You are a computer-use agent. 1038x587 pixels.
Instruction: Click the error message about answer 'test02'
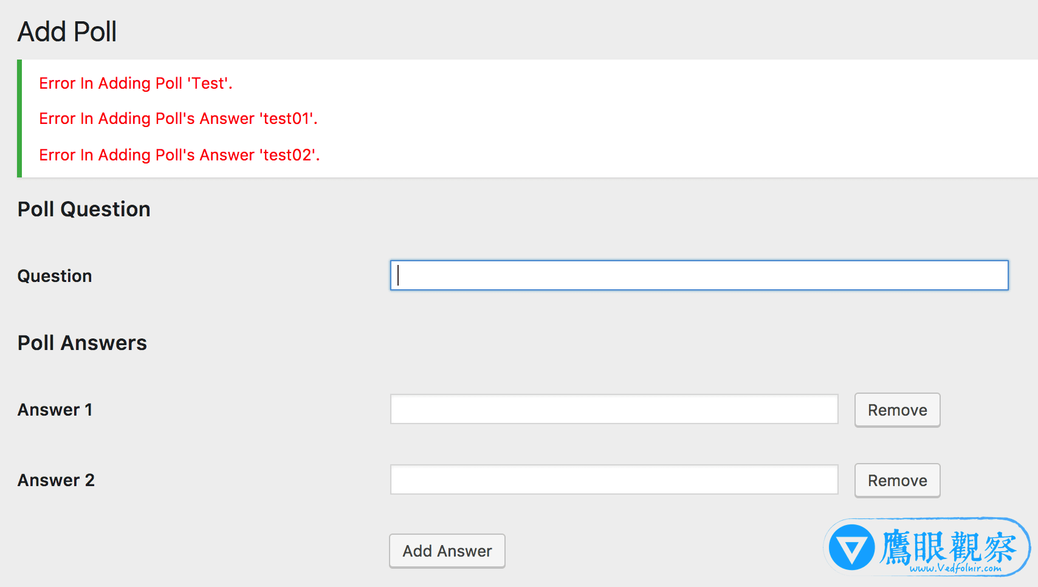coord(179,155)
